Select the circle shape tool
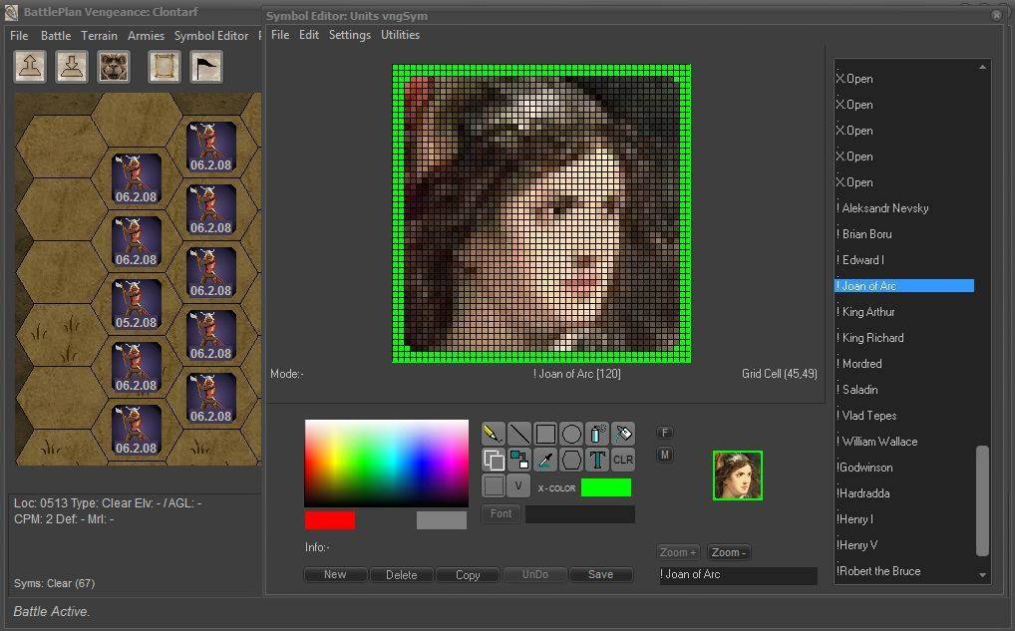The image size is (1015, 631). point(571,434)
